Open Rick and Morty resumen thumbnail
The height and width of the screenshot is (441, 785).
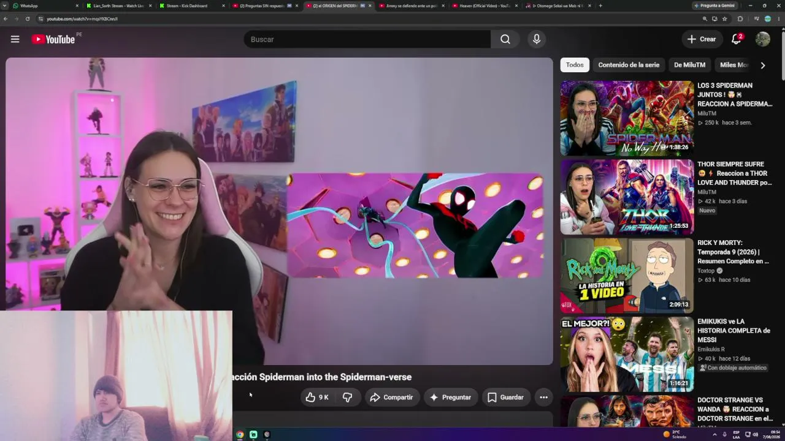627,276
